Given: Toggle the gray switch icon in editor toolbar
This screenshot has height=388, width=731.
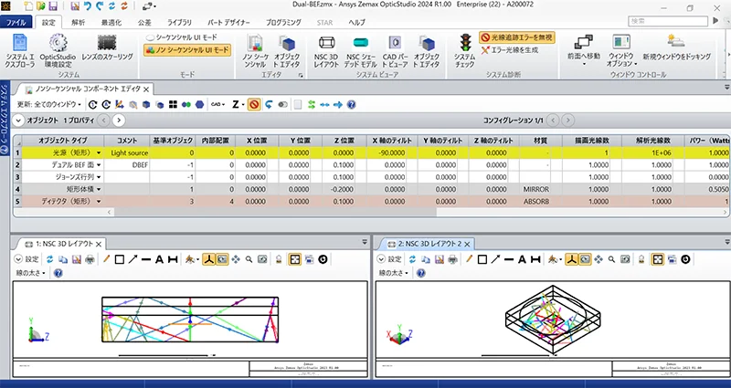Looking at the screenshot, I should pos(282,105).
